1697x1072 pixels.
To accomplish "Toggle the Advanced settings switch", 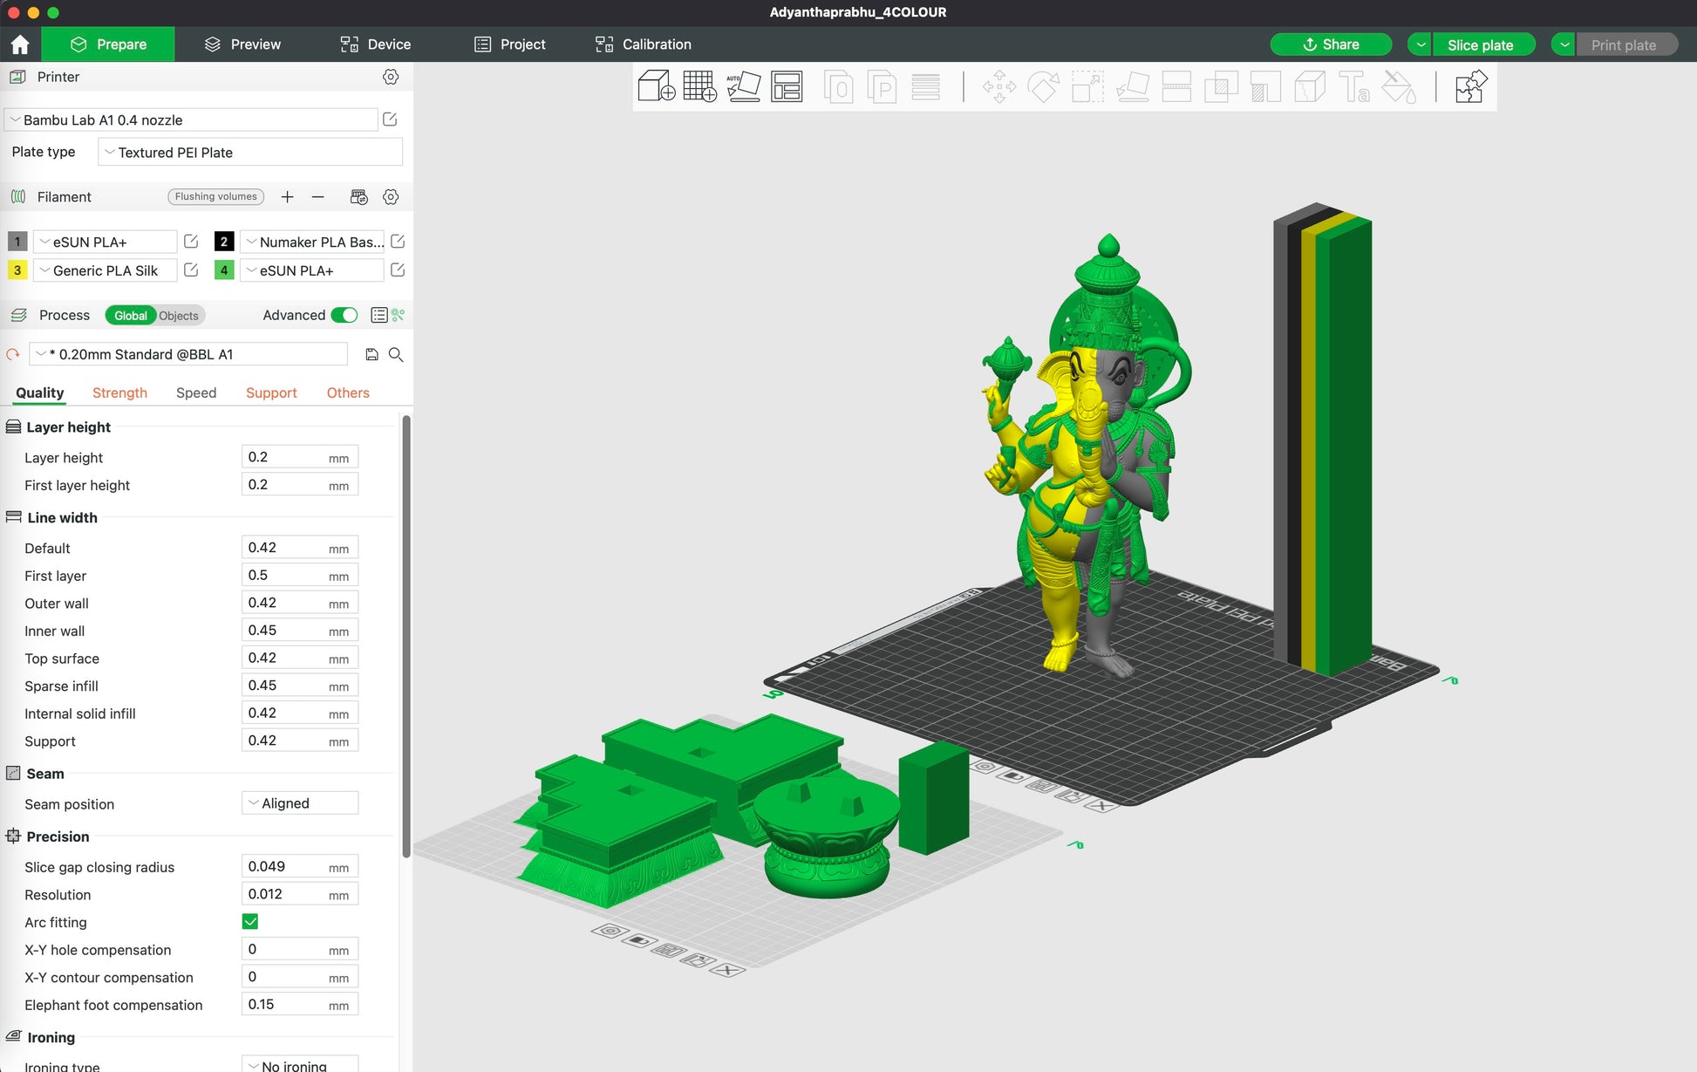I will [344, 316].
